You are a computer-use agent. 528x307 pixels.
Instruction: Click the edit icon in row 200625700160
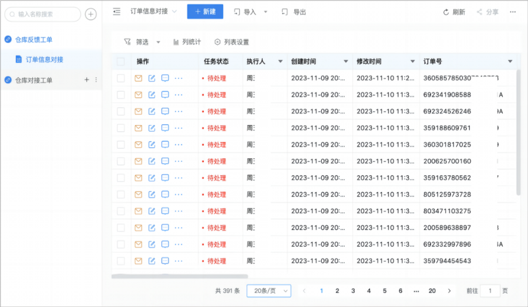[152, 161]
